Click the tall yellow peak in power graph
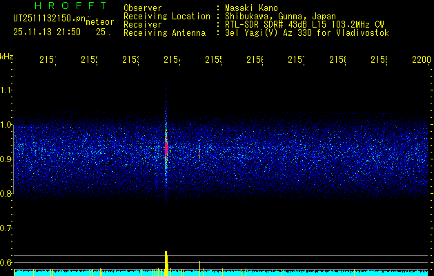 point(166,263)
